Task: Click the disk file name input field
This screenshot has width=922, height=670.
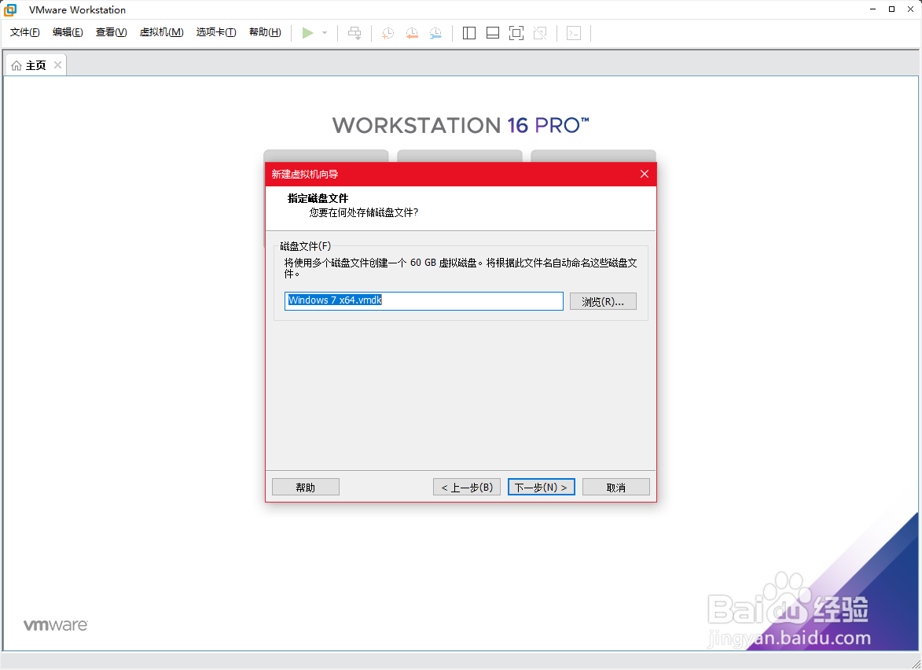Action: 424,300
